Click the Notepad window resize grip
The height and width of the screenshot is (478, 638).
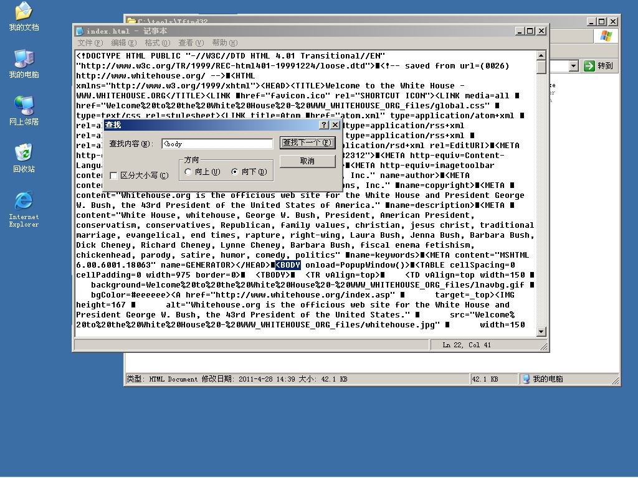coord(544,346)
